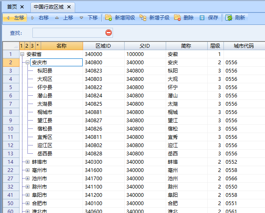Screen dimensions: 265x213
Task: Click the 删除 folder-minus icon
Action: tap(177, 17)
